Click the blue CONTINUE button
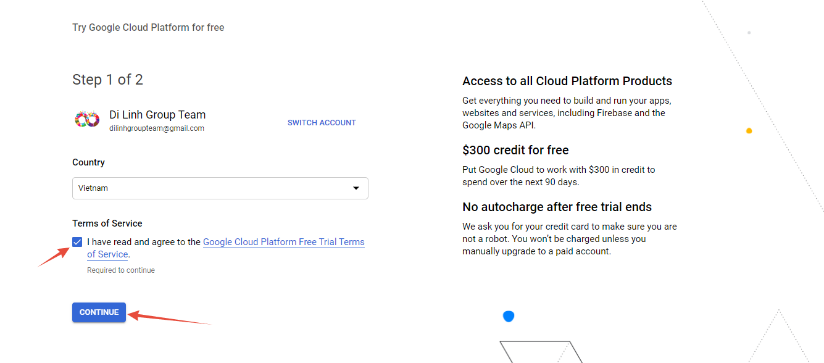824x363 pixels. point(99,312)
